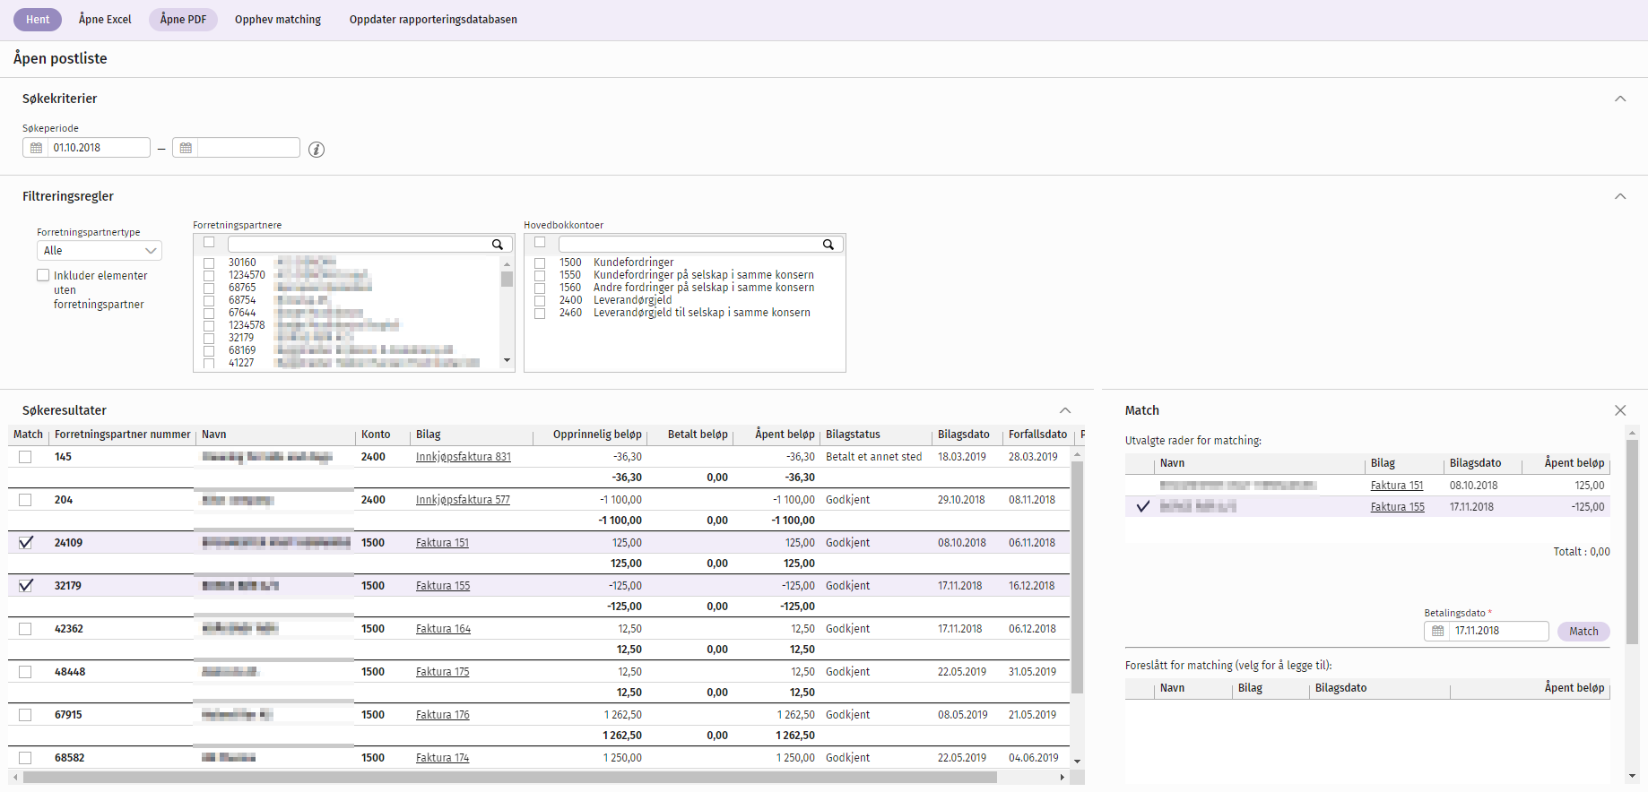Viewport: 1648px width, 792px height.
Task: Sort by Bilagsdato column header in results
Action: coord(964,435)
